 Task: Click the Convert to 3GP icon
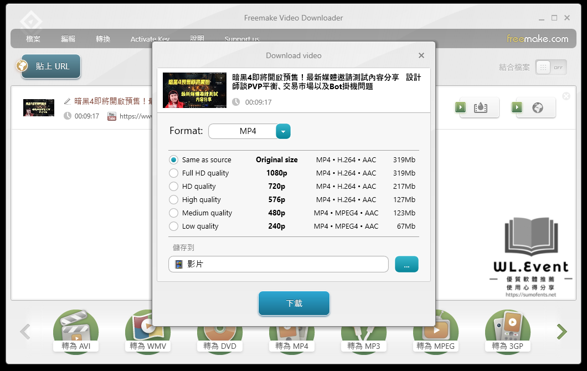(508, 331)
